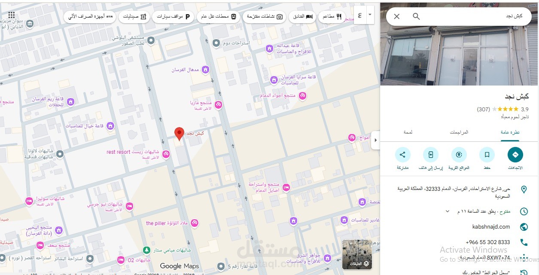Click the "إرسال إلى هاتف" icon

[x=431, y=155]
